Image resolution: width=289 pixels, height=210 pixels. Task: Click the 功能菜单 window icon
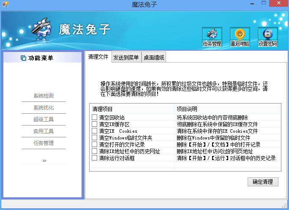tap(23, 58)
